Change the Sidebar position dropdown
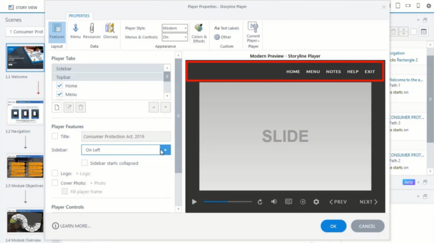434x243 pixels. coord(165,150)
